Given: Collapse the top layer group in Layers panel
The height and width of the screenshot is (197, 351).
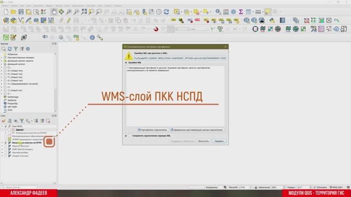Looking at the screenshot, I should (x=2, y=126).
